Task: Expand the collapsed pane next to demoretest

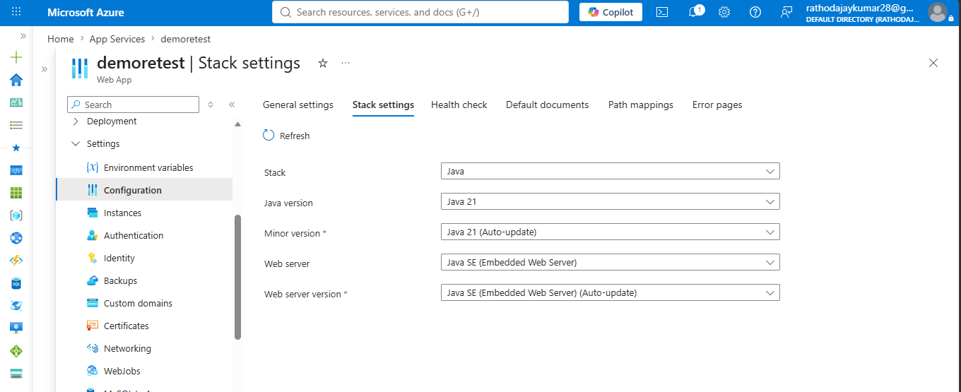Action: point(44,69)
